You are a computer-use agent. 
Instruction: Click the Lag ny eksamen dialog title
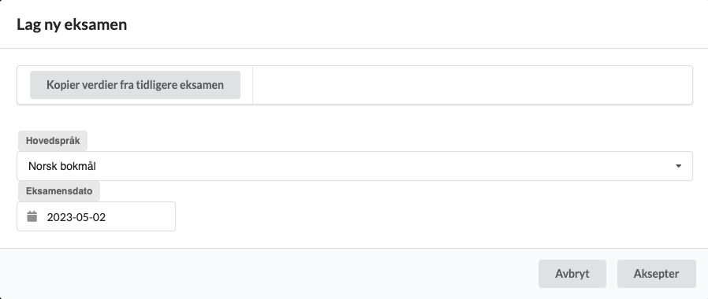[x=72, y=24]
